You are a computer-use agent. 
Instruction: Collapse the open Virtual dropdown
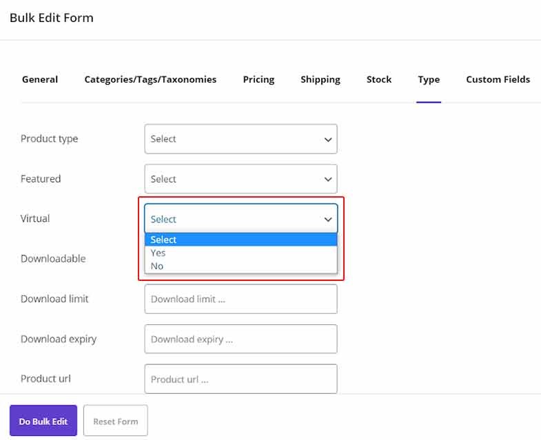coord(241,219)
